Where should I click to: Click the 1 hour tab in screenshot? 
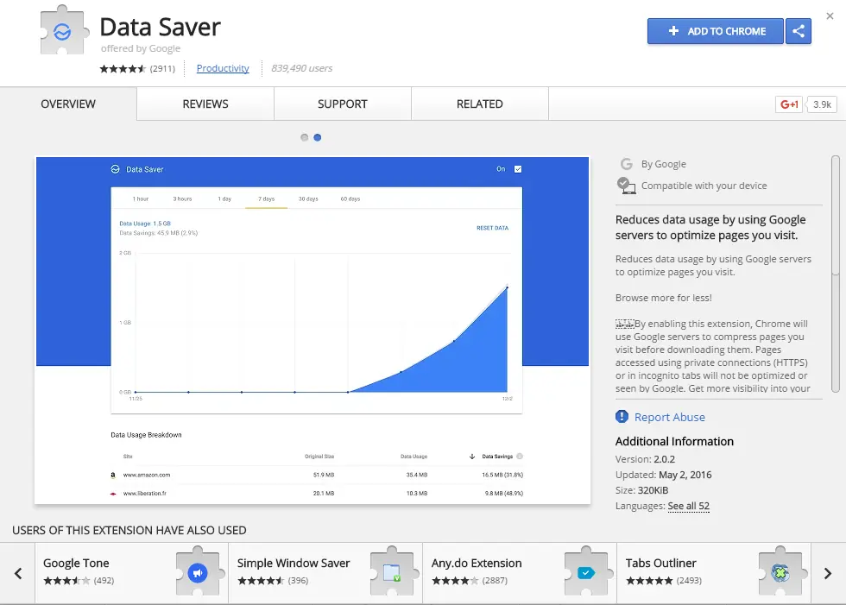140,199
